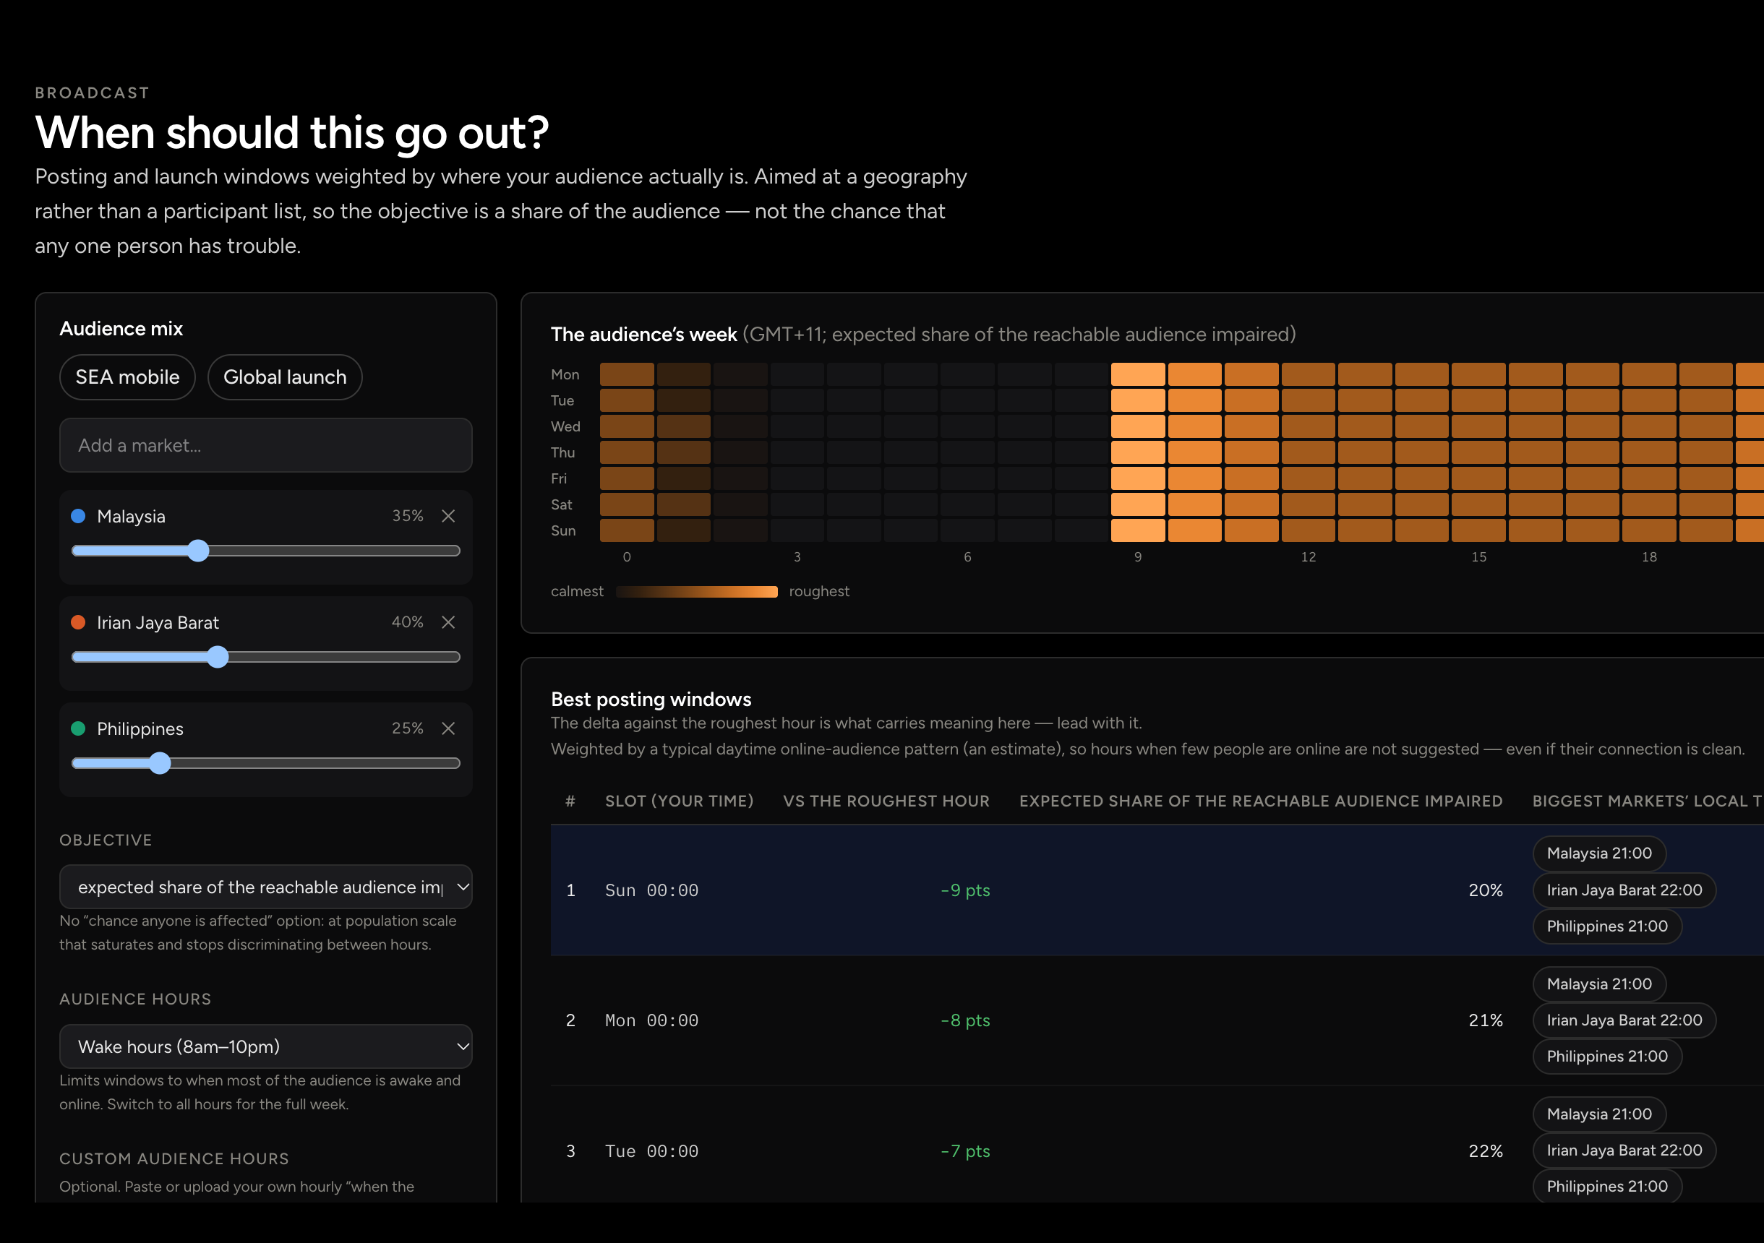Click the Wed row label in the heatmap

tap(565, 426)
